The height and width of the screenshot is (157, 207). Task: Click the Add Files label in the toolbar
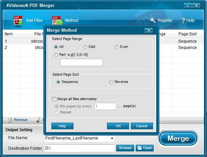click(34, 20)
